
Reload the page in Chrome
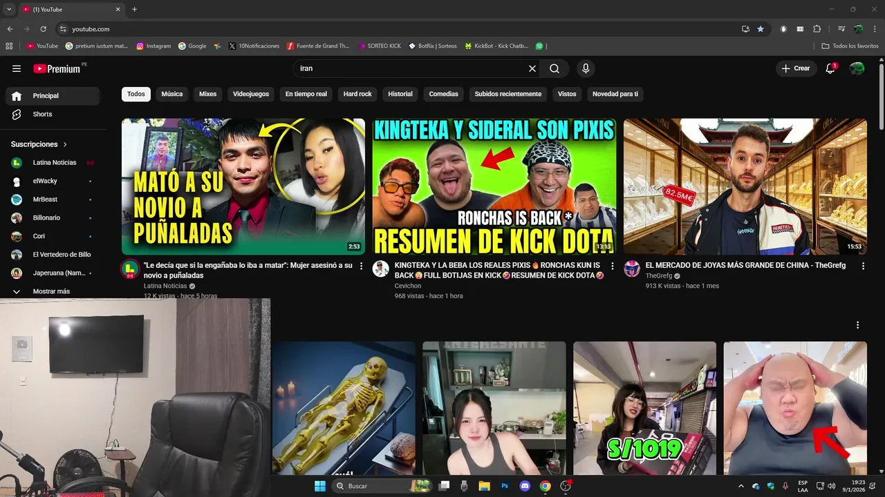[x=43, y=29]
